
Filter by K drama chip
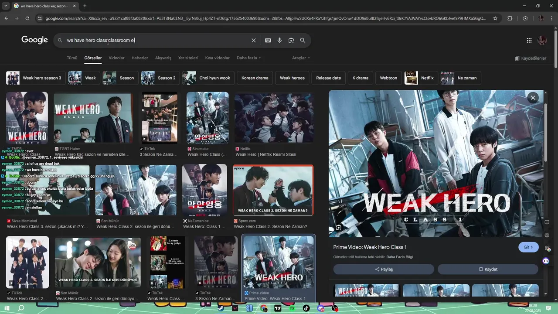tap(360, 78)
